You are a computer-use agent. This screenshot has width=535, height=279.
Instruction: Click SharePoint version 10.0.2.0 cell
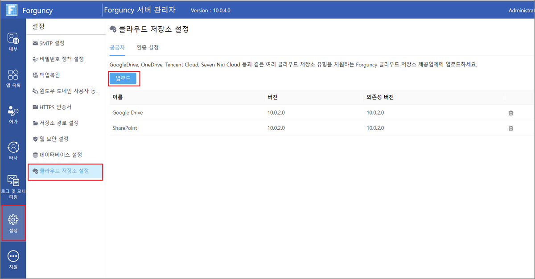tap(276, 128)
